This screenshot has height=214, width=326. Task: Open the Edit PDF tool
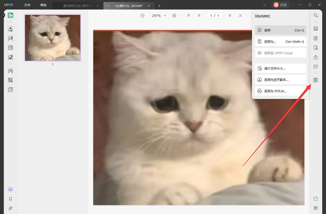[11, 39]
